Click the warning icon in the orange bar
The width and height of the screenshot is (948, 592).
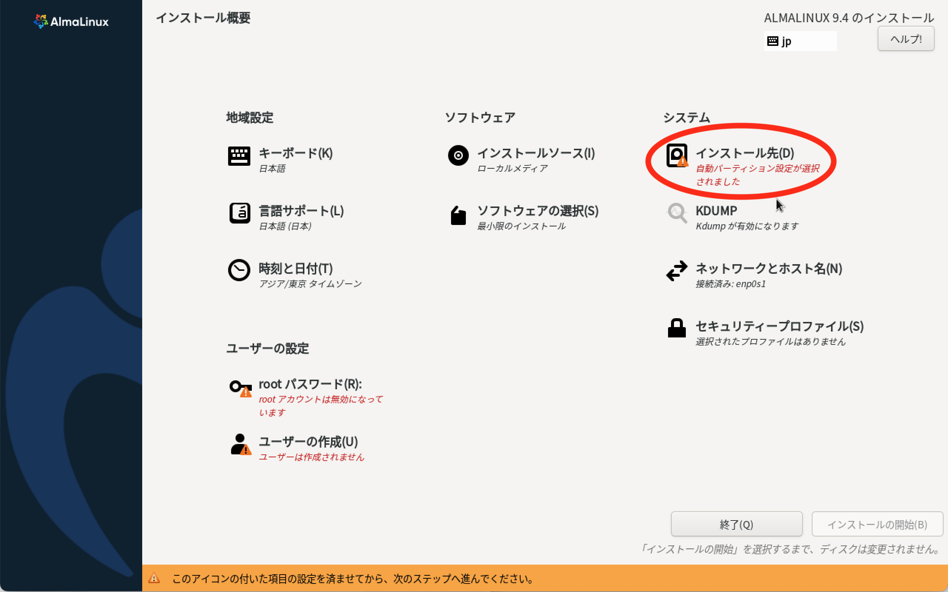[x=154, y=578]
